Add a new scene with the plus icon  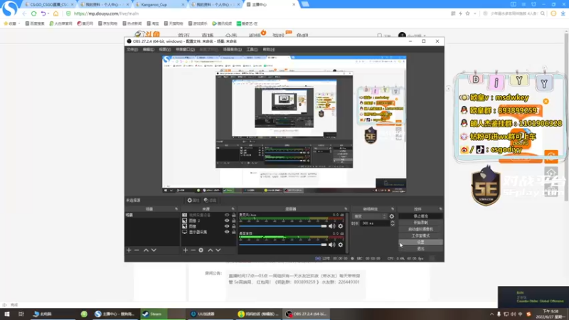(129, 250)
